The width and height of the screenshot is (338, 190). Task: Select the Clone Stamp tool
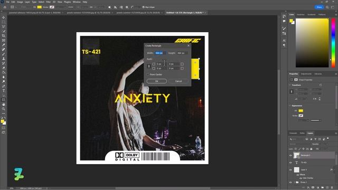pos(4,59)
